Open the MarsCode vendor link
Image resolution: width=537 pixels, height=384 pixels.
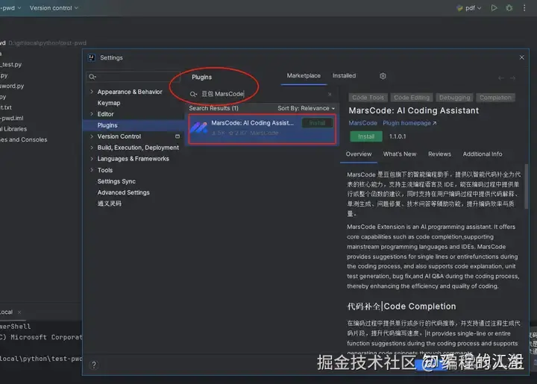point(362,123)
